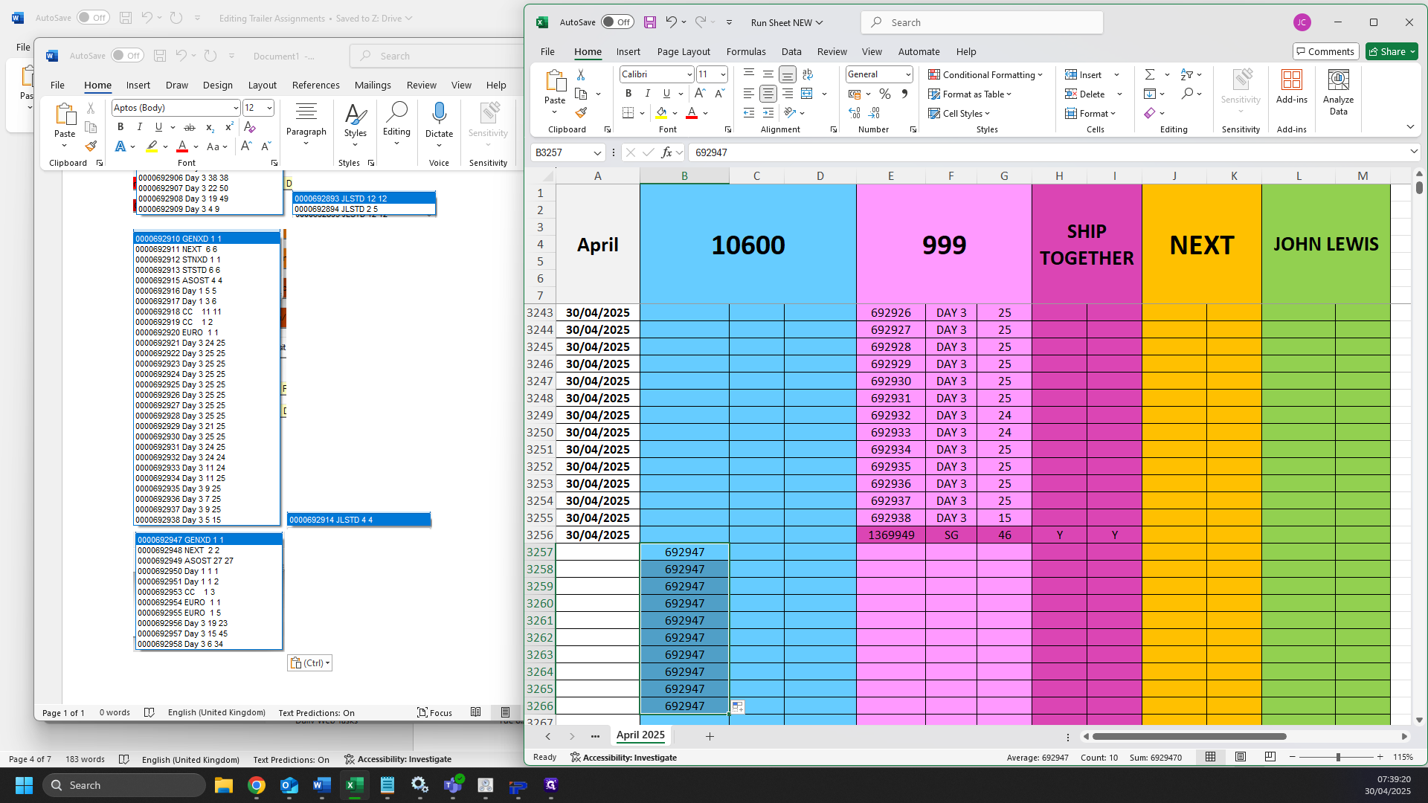Click Paste Options (Ctrl) button in Word
Viewport: 1428px width, 803px height.
pyautogui.click(x=309, y=662)
